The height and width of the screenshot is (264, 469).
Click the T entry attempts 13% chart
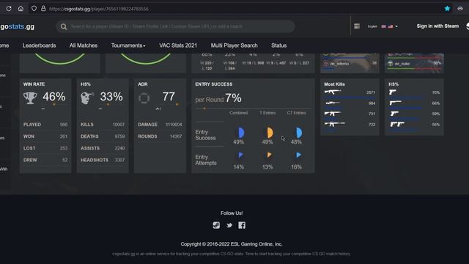coord(269,155)
